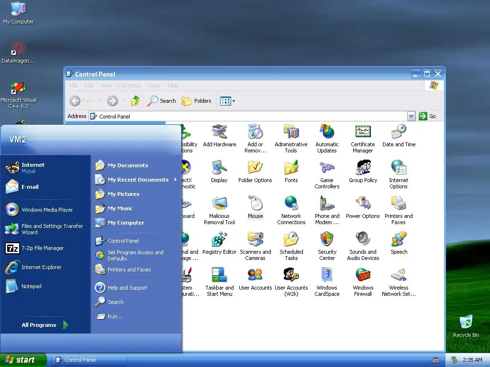Open Scheduled Tasks icon
Viewport: 490px width, 367px height.
(x=291, y=247)
